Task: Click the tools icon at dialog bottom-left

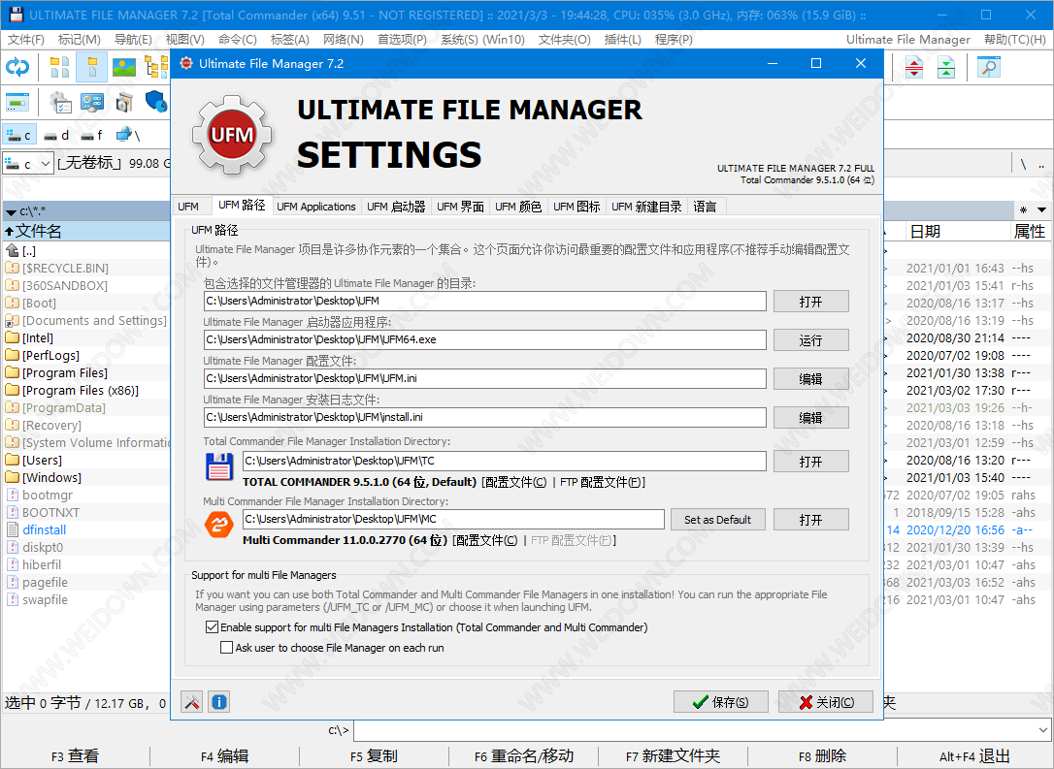Action: pos(192,702)
